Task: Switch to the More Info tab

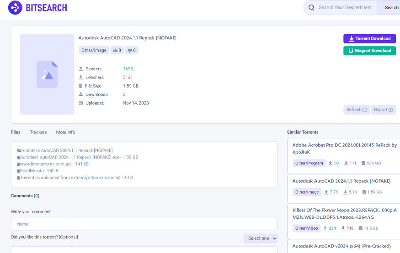Action: [65, 132]
